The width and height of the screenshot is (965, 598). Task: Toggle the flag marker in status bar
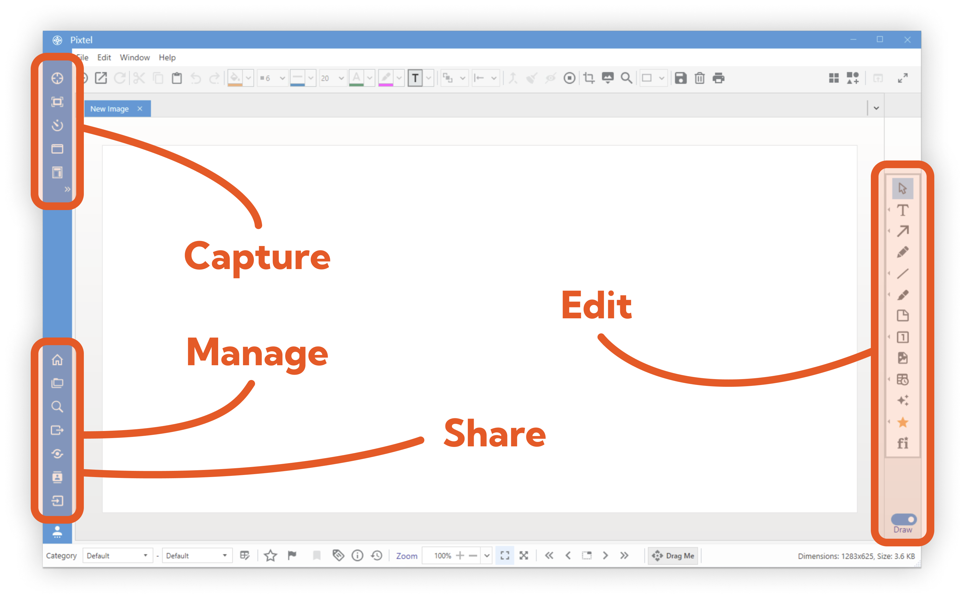coord(292,556)
